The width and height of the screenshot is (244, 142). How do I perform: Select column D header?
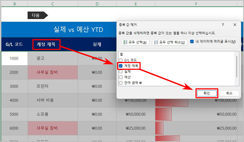coord(97,4)
